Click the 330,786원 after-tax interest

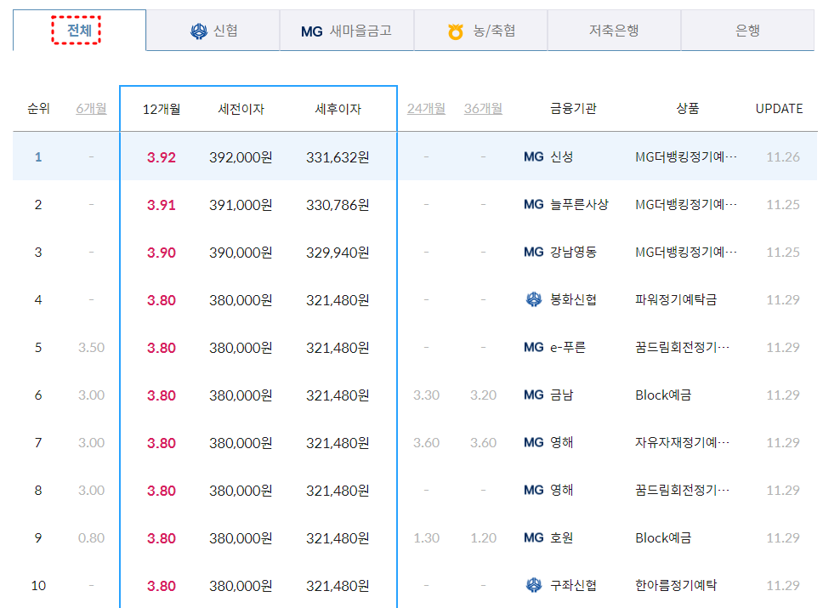tap(338, 205)
